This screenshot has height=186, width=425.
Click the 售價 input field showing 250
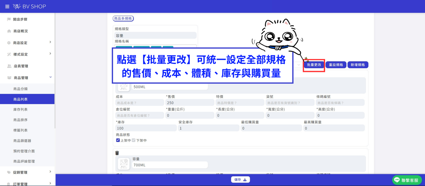(x=190, y=103)
